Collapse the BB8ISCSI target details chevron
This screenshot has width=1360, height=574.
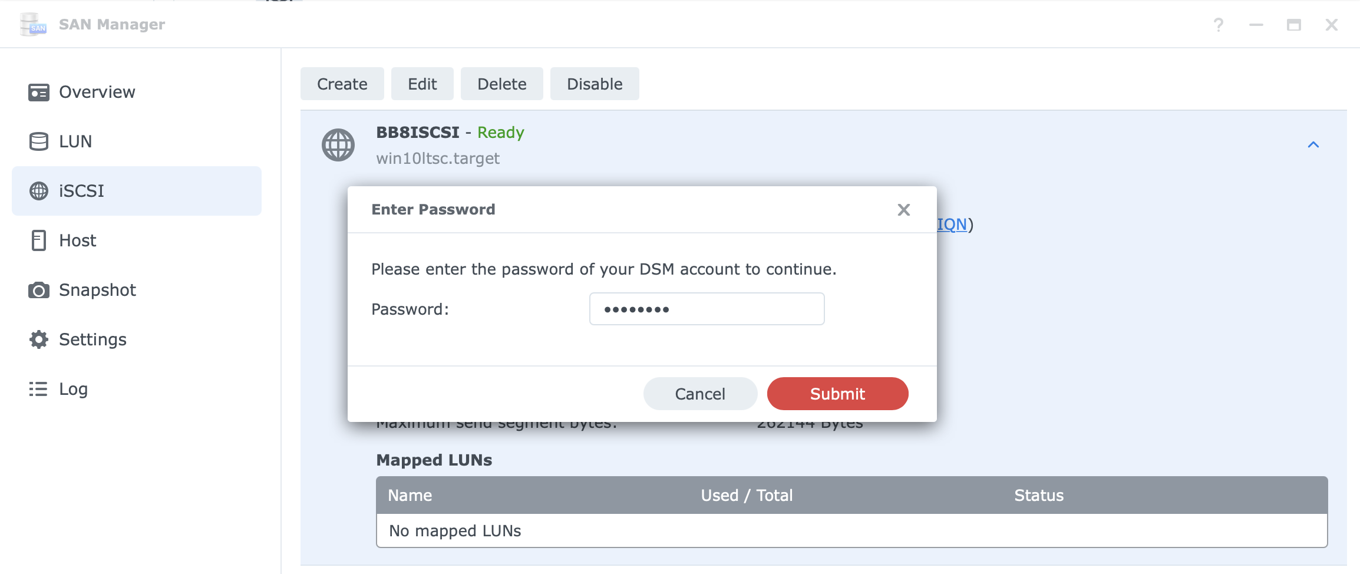tap(1313, 145)
